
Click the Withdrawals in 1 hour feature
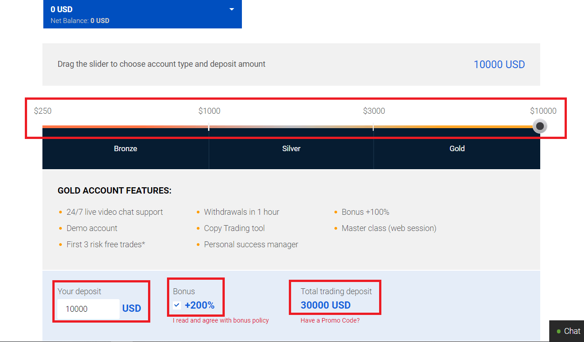[241, 212]
